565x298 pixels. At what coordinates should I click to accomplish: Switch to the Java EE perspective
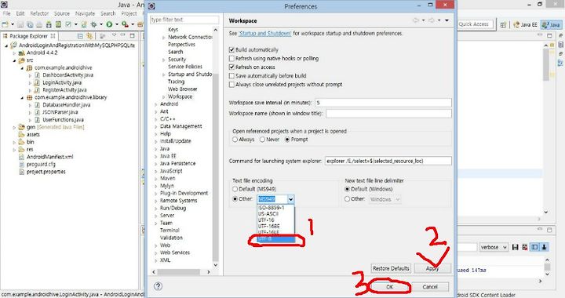[525, 24]
